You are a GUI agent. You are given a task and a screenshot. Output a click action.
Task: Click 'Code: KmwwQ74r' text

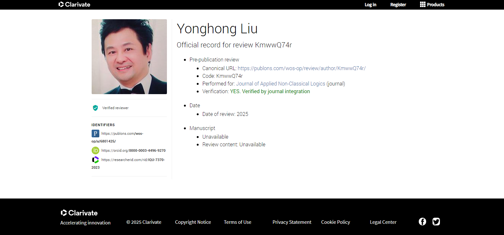point(222,76)
